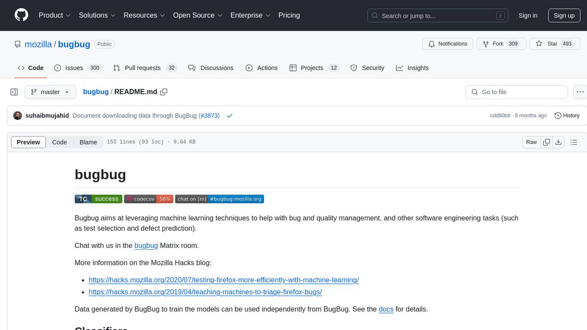Image resolution: width=587 pixels, height=330 pixels.
Task: Expand the Enterprise menu
Action: (250, 15)
